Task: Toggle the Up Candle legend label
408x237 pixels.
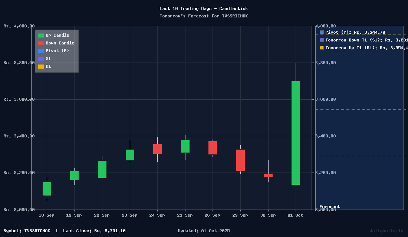Action: pyautogui.click(x=57, y=36)
